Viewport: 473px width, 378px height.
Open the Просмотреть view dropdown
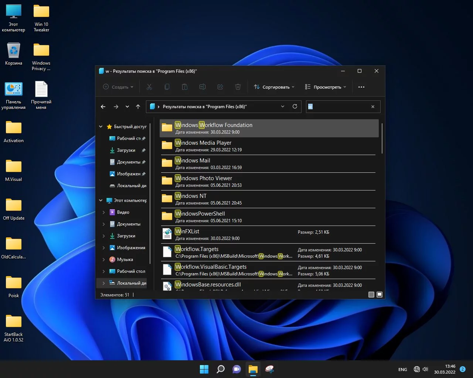tap(326, 87)
